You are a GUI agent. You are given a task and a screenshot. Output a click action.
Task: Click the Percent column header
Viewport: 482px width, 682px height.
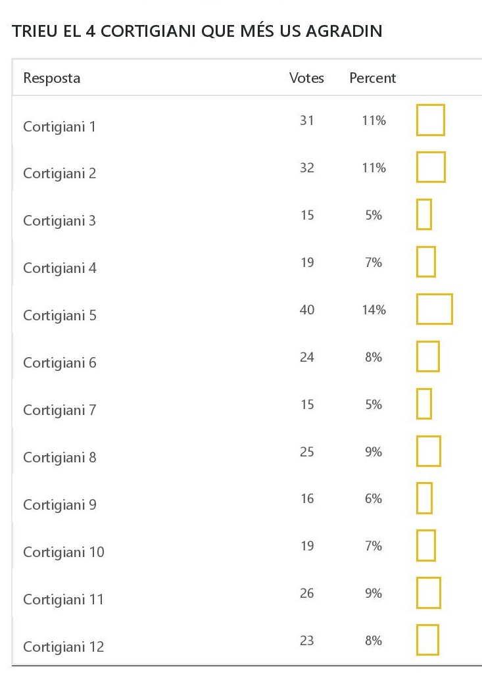pos(372,78)
